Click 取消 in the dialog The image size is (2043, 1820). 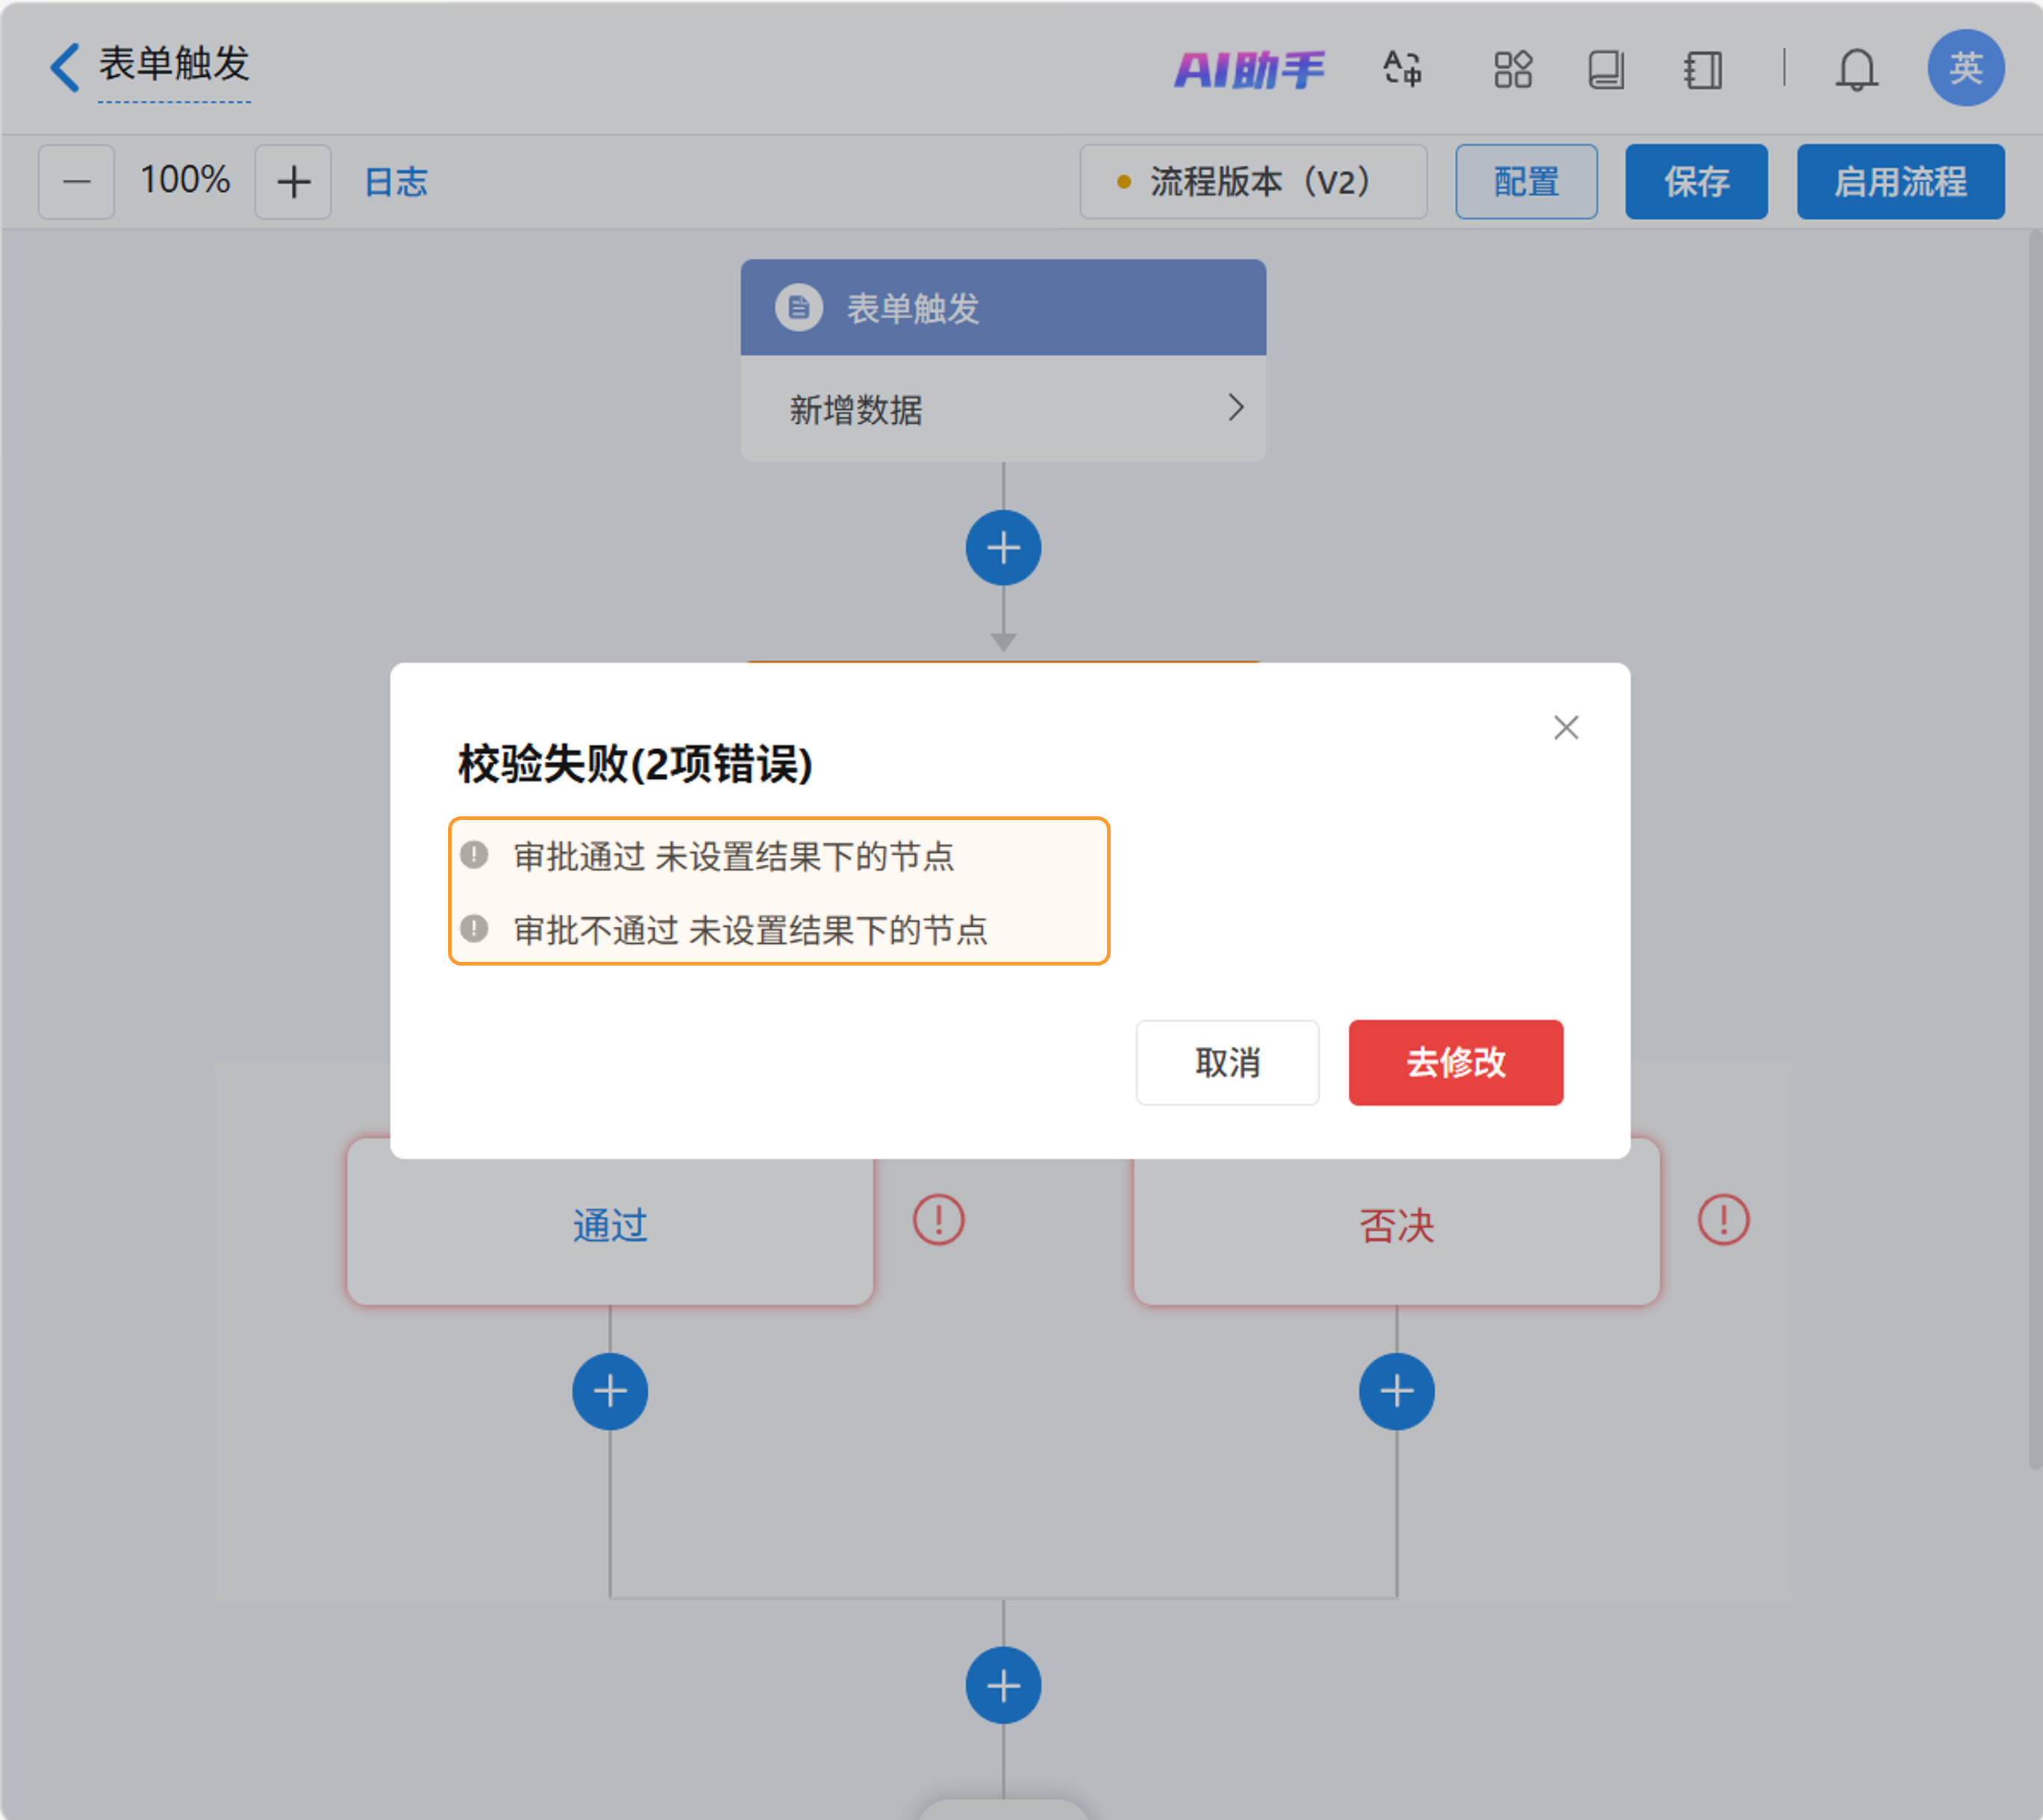[1226, 1062]
